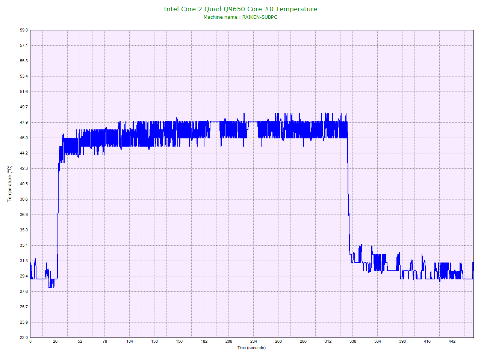Click the 31.3 y-axis value
The image size is (481, 360).
click(24, 261)
